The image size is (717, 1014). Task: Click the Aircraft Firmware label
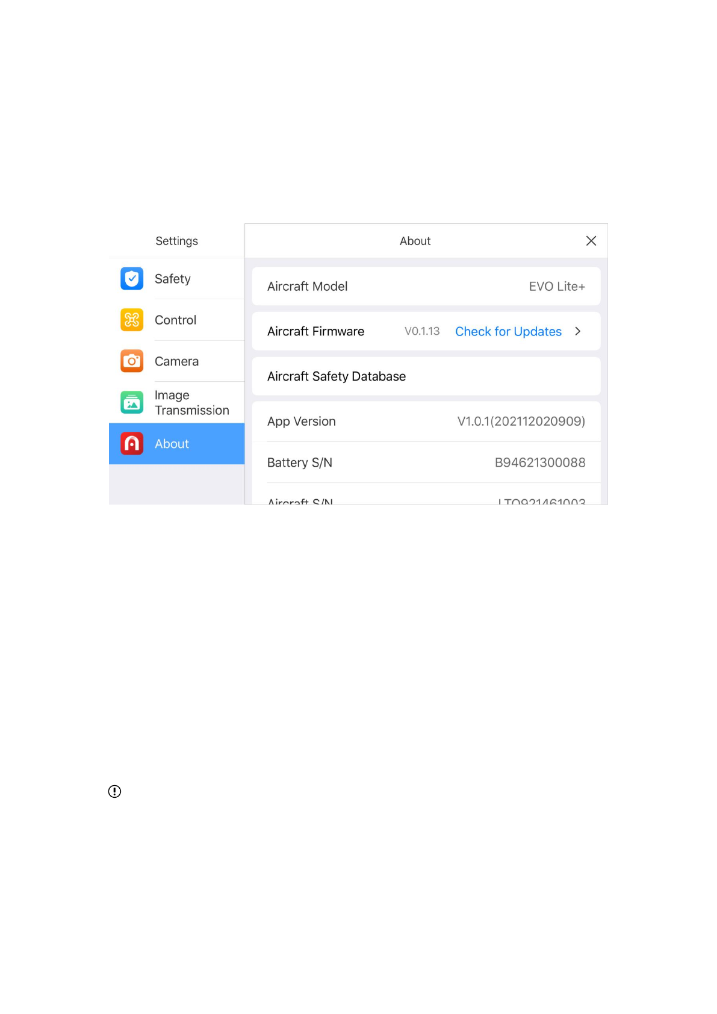[x=315, y=331]
